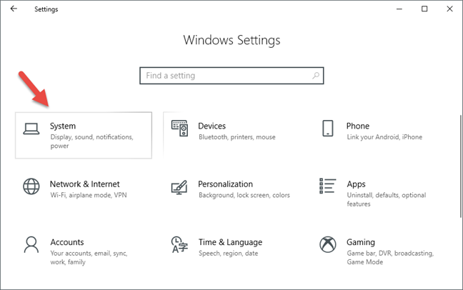Maximize the Settings window
Screen dimensions: 463x290
tap(424, 9)
